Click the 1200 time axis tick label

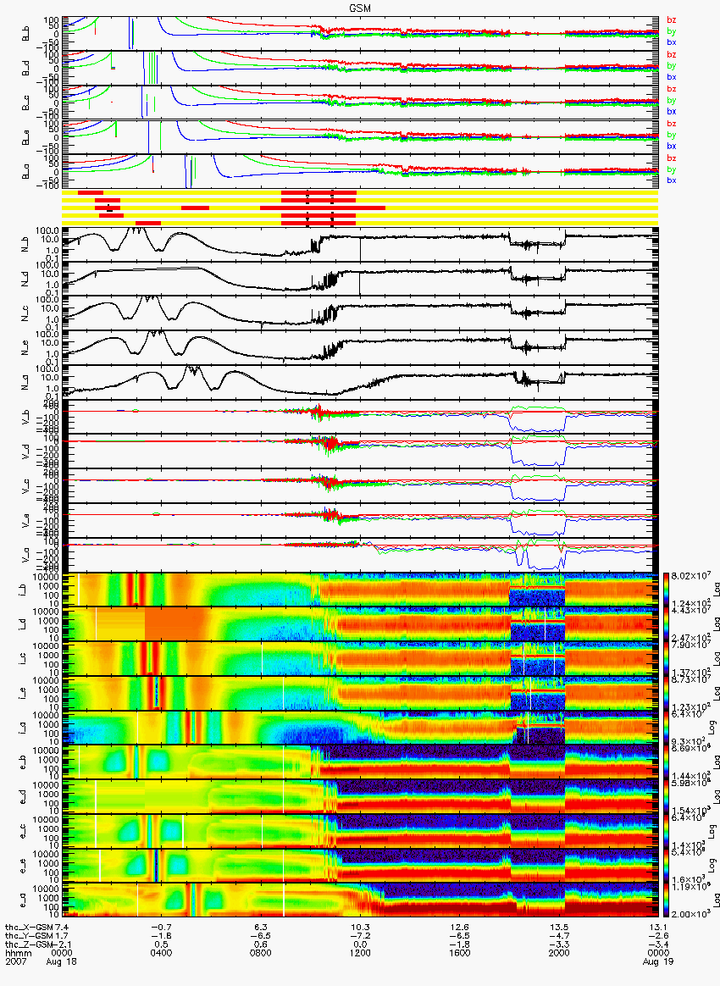(x=360, y=953)
